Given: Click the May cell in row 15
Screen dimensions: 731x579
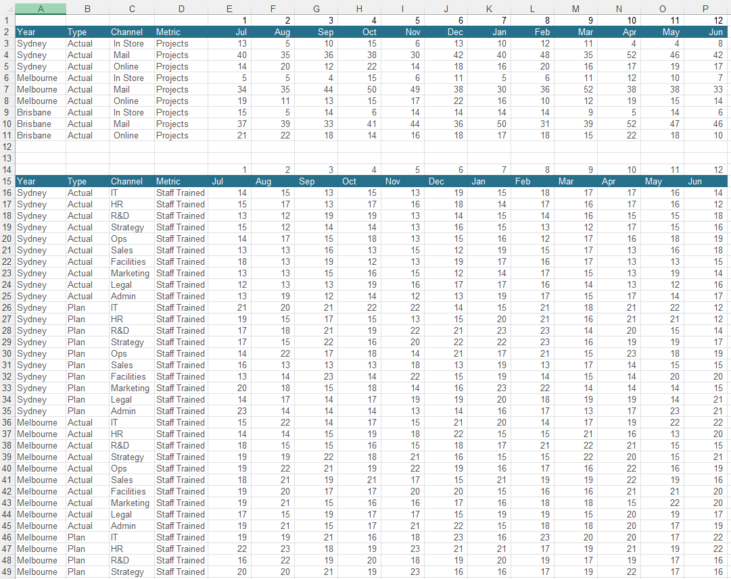Looking at the screenshot, I should [663, 181].
